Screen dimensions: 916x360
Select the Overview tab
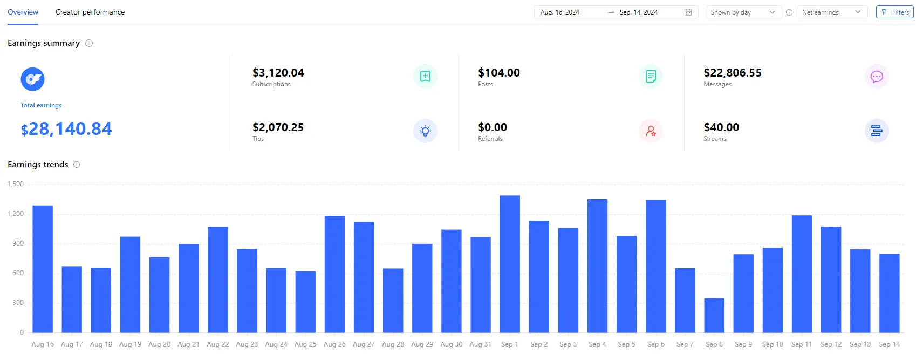click(23, 12)
